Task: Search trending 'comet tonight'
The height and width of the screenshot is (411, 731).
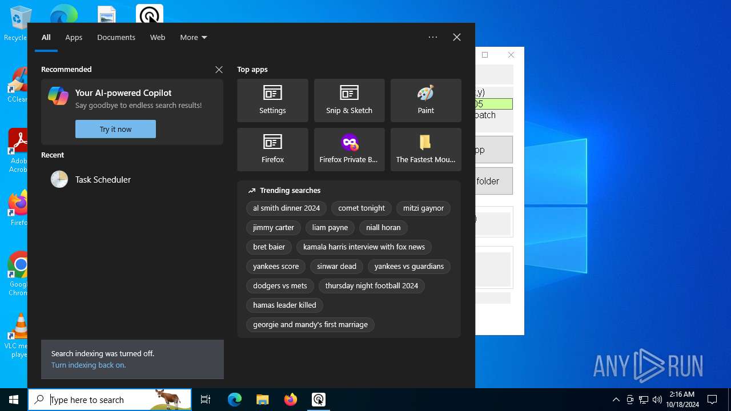Action: [362, 208]
